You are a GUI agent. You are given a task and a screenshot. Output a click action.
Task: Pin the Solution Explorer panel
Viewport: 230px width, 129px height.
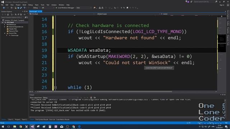[x=25, y=11]
